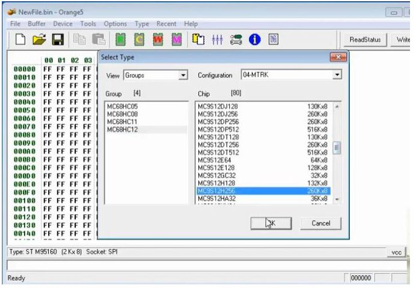Image resolution: width=419 pixels, height=288 pixels.
Task: Click the Open file folder icon
Action: [x=39, y=40]
